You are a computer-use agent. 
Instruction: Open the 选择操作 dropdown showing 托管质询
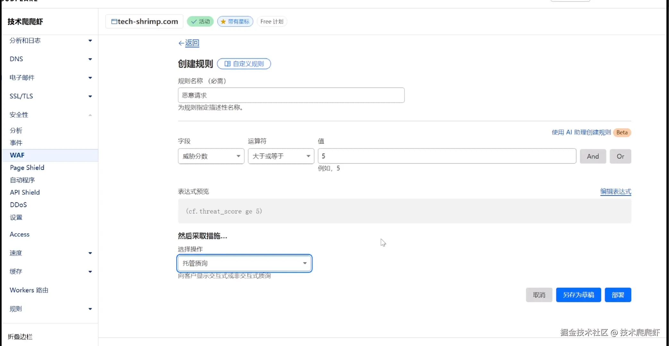point(244,263)
